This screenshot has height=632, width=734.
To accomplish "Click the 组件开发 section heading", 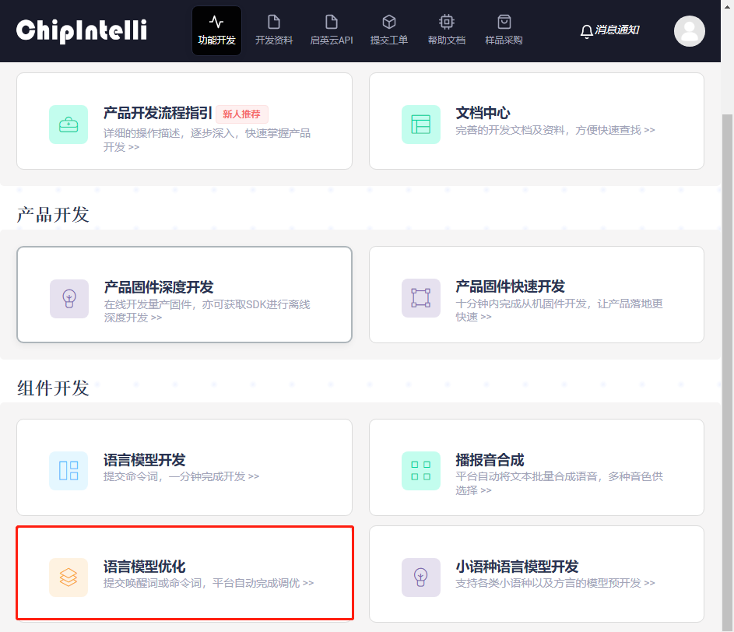I will tap(53, 388).
